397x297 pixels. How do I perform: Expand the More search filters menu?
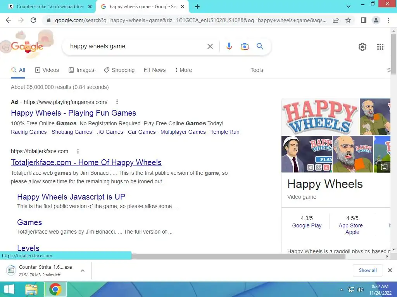pos(183,70)
